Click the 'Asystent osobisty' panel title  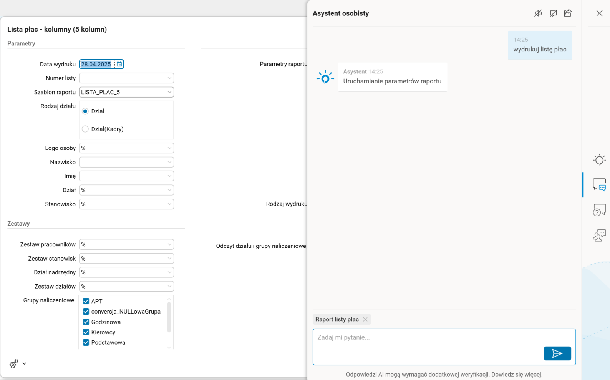pyautogui.click(x=341, y=13)
